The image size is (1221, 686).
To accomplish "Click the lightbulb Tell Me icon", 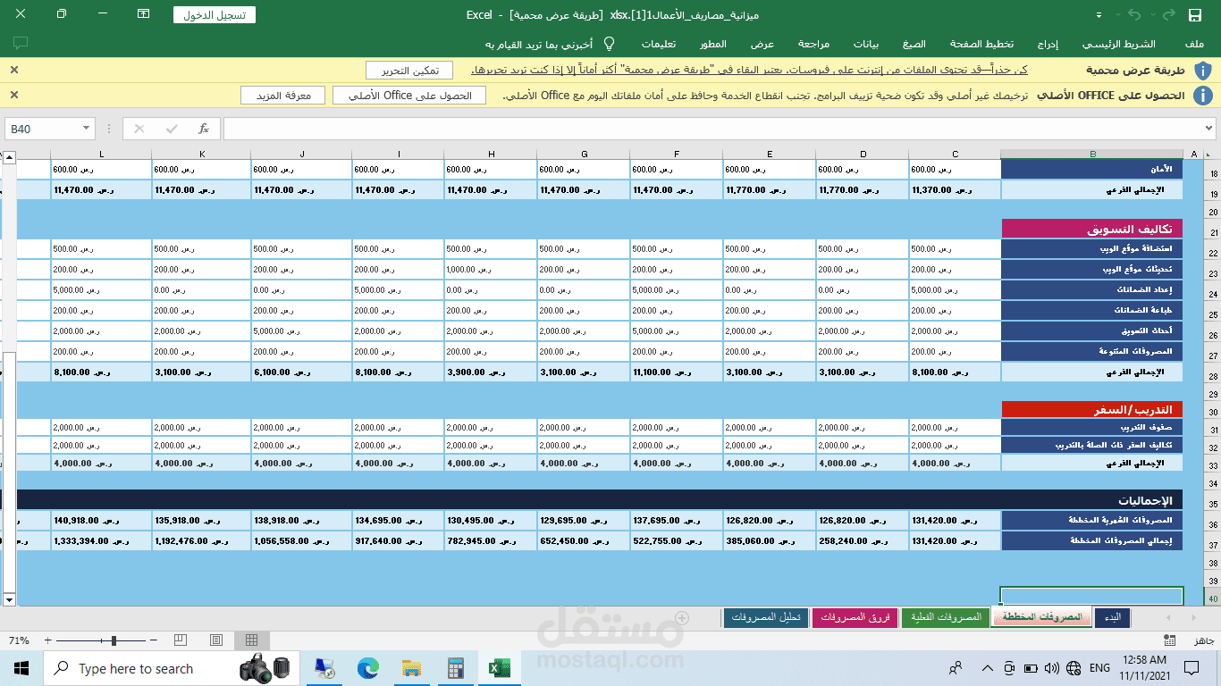I will [609, 44].
